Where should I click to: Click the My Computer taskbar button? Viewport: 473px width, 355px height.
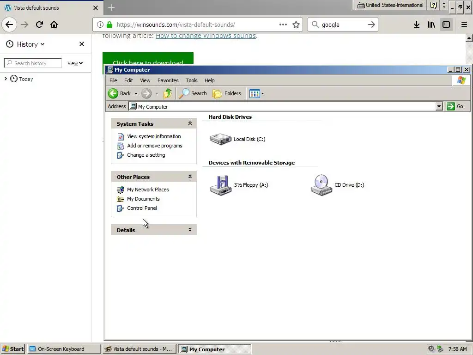[214, 349]
